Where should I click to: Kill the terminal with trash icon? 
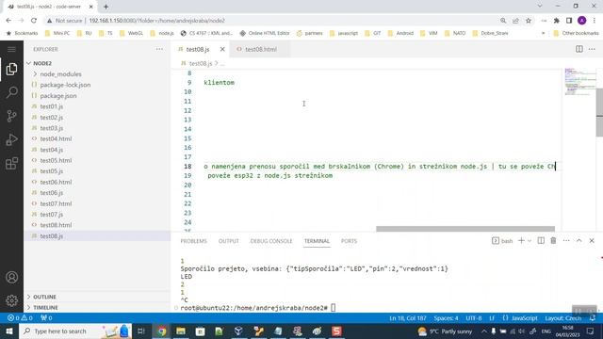553,241
